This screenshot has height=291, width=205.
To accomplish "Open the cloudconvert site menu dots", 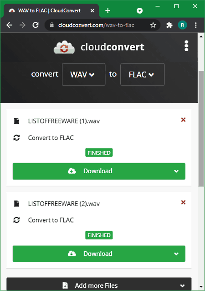I will [x=186, y=46].
